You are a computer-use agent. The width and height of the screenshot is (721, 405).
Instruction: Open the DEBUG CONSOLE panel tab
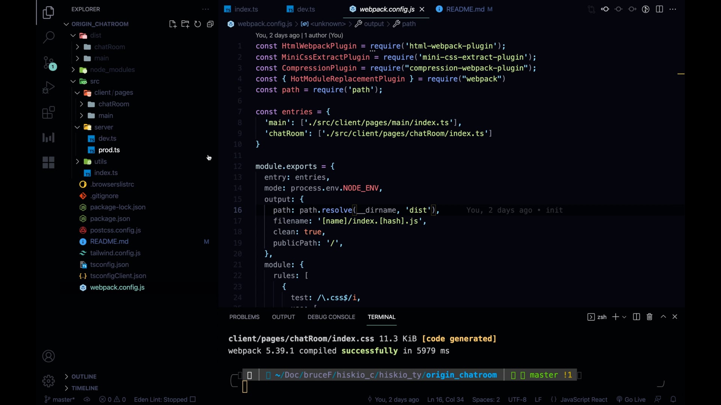coord(331,317)
